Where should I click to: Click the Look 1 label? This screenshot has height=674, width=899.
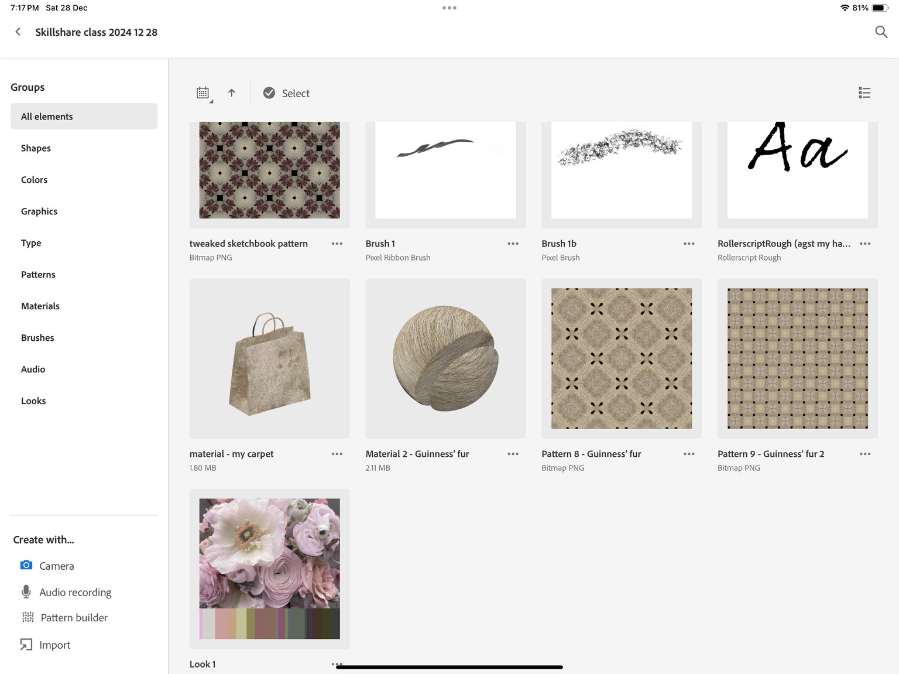click(x=203, y=664)
